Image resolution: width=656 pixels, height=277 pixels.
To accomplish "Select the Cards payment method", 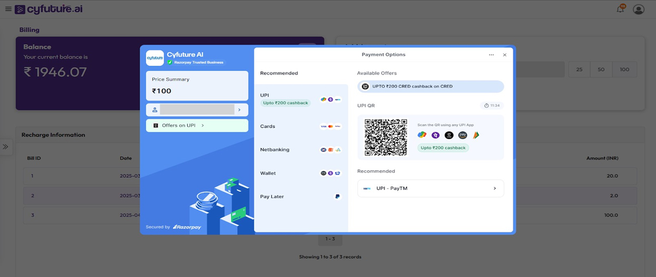I will tap(300, 126).
